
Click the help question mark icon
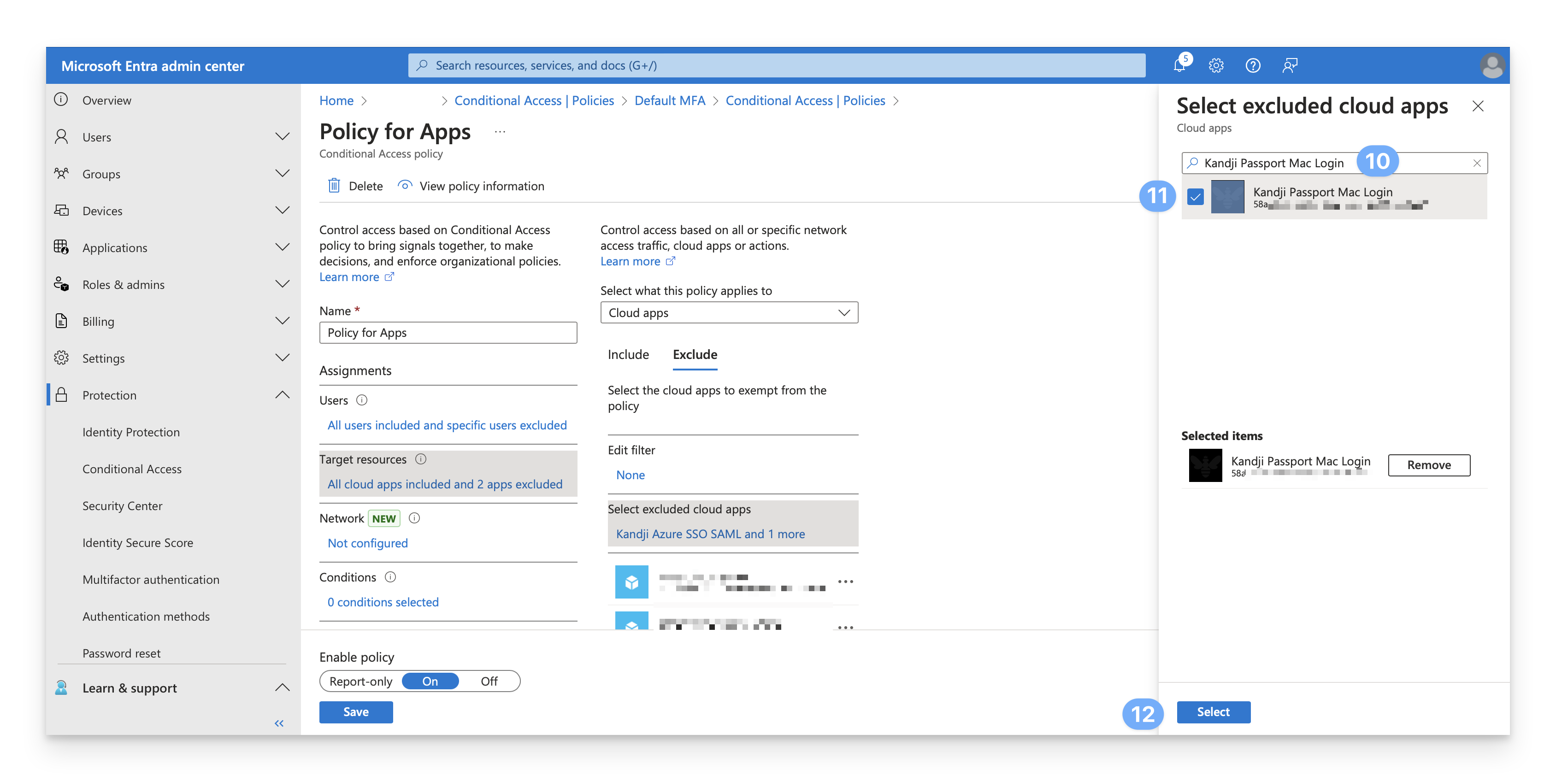coord(1253,65)
